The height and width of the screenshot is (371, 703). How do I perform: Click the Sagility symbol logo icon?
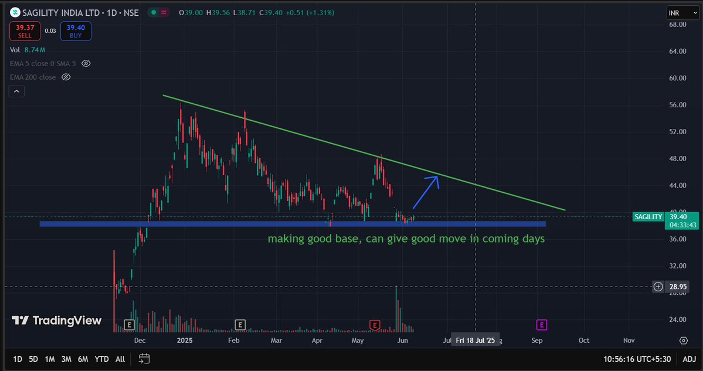click(15, 12)
